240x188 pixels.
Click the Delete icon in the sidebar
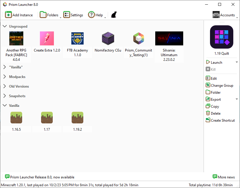click(x=207, y=113)
